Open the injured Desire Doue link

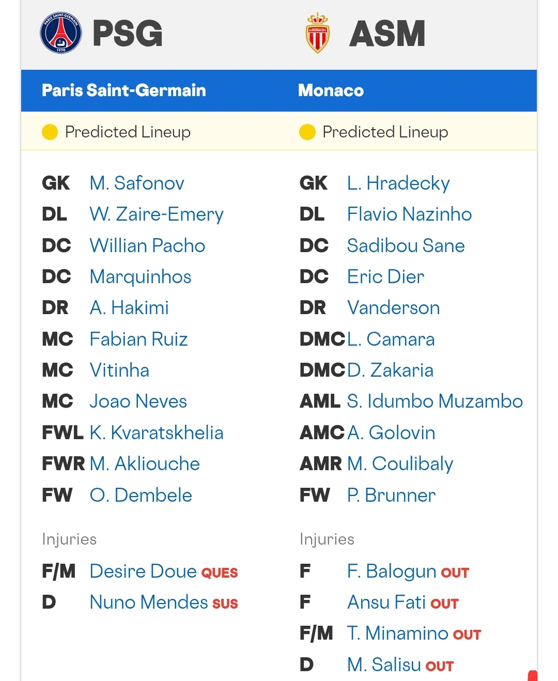pos(143,571)
